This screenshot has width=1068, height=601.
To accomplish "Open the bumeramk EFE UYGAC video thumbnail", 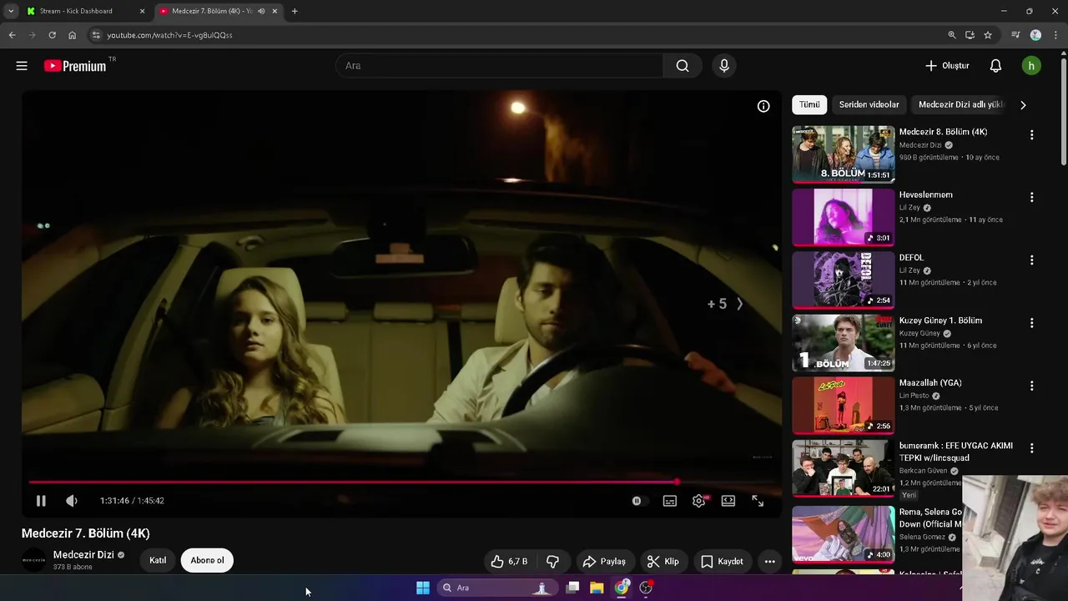I will point(844,468).
